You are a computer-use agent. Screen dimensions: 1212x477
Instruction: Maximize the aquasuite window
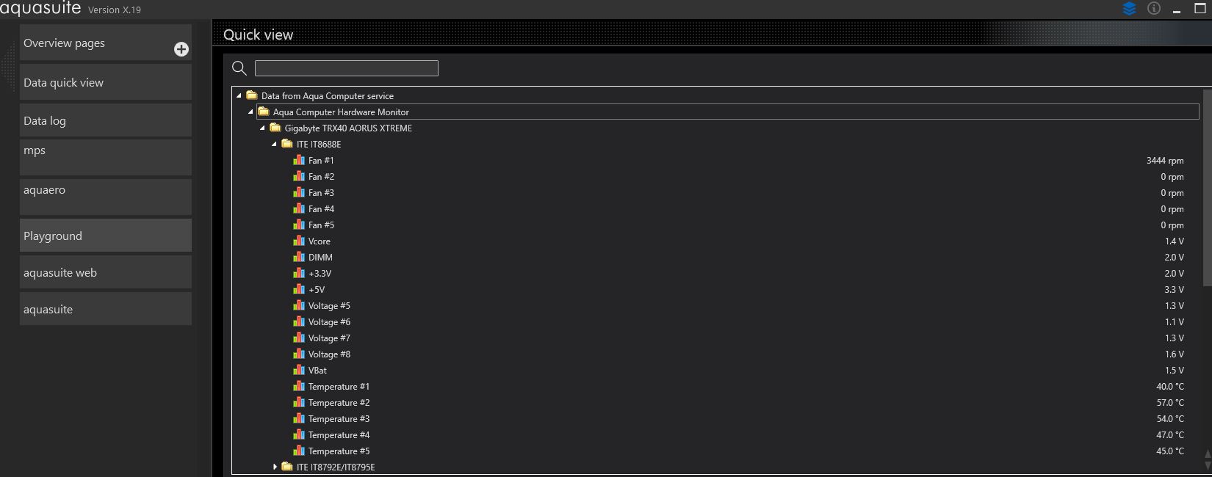click(1200, 9)
